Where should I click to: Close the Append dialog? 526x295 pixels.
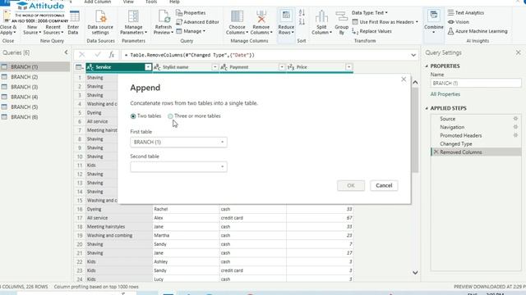(x=404, y=79)
